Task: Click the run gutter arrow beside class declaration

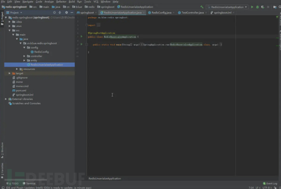Action: [81, 37]
